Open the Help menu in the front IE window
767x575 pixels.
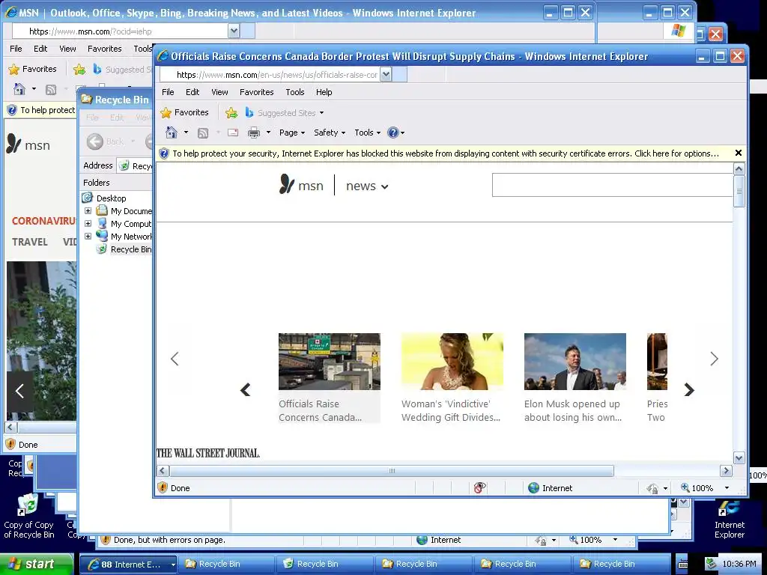(324, 92)
